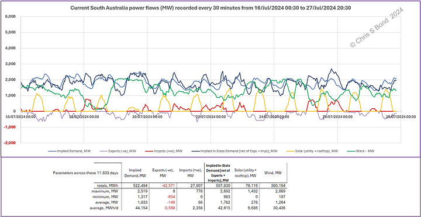This screenshot has width=421, height=217.
Task: Click the 26/07/2024 00:00 x-axis label
Action: (x=337, y=117)
